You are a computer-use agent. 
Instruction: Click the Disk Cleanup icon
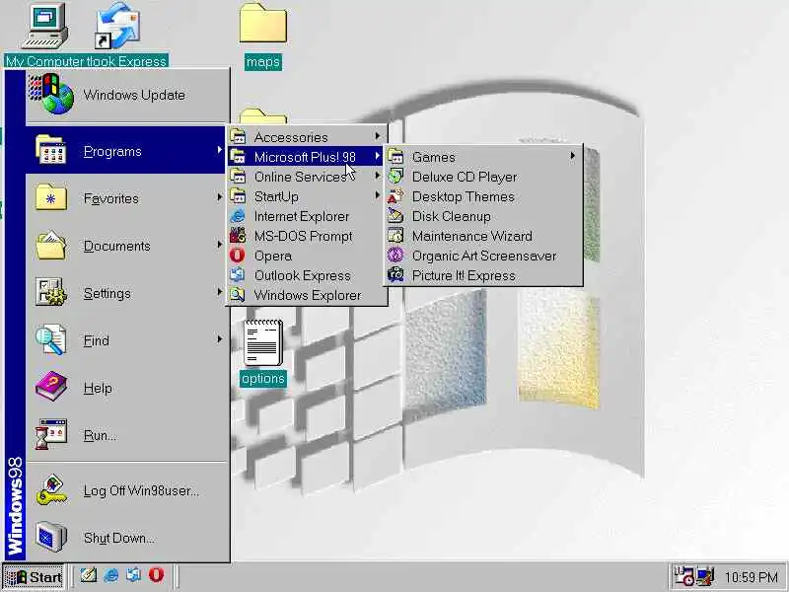tap(395, 216)
